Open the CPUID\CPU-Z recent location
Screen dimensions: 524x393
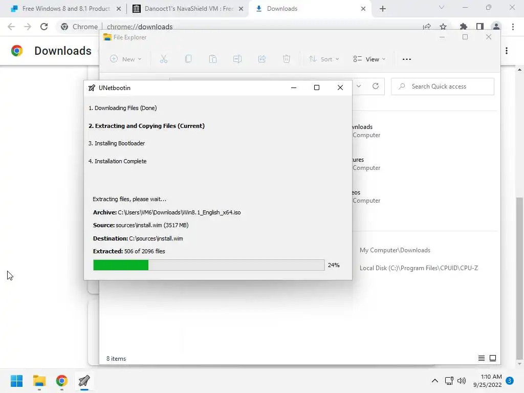pos(419,268)
